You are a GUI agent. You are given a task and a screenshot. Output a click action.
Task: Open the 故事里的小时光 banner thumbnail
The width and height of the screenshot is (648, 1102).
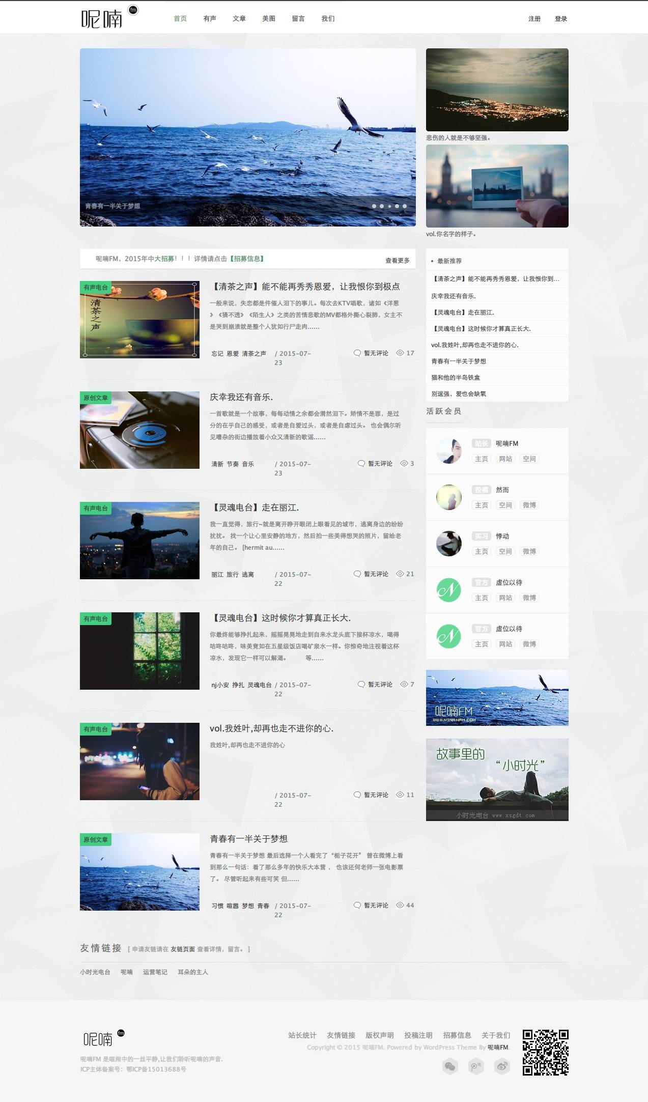click(x=497, y=779)
